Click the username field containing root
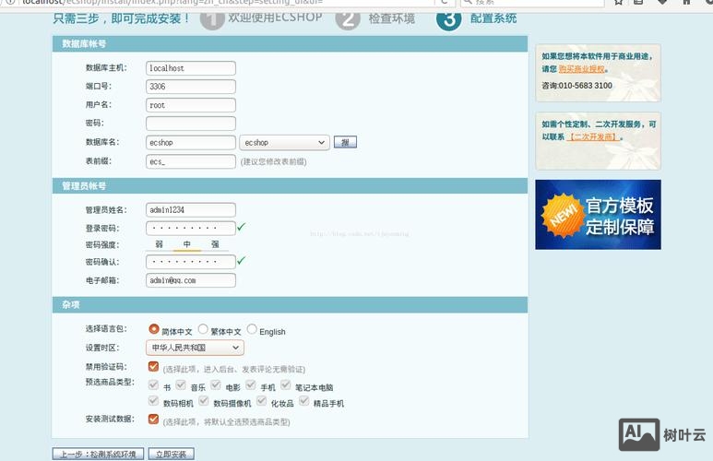This screenshot has width=713, height=461. tap(191, 105)
